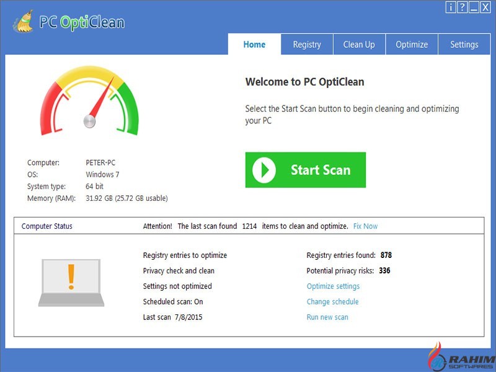The image size is (496, 372).
Task: Click Privacy check and clean text
Action: tap(179, 271)
